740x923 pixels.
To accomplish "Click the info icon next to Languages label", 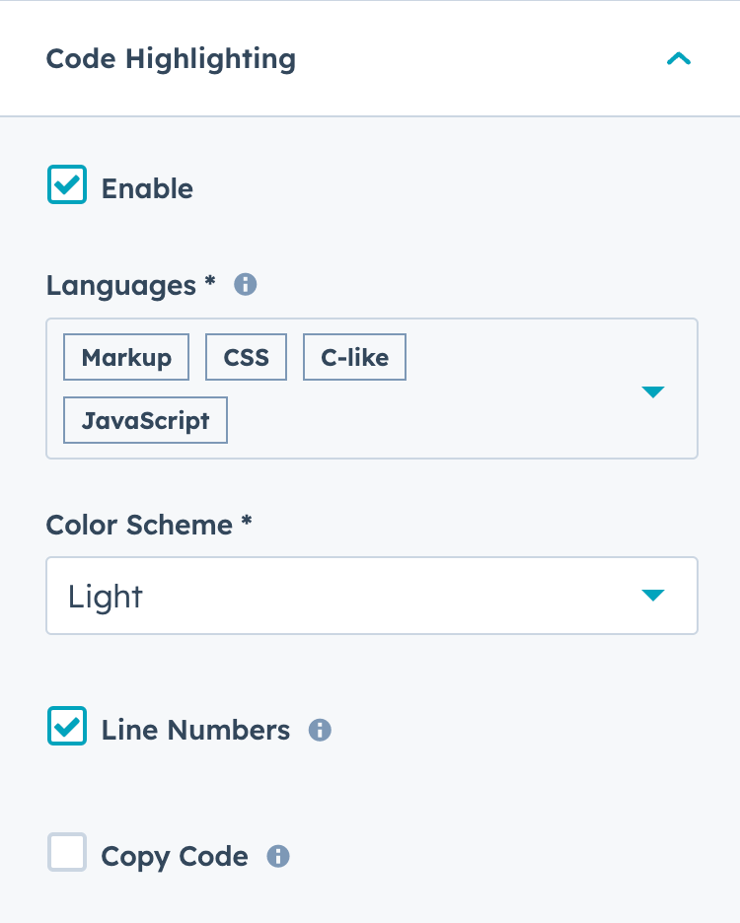I will [245, 284].
